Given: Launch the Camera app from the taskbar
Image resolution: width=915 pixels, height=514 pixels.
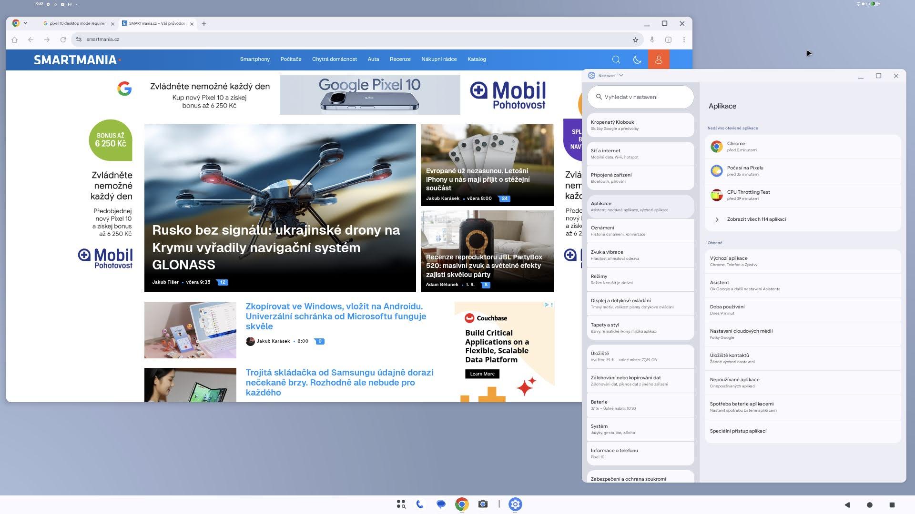Looking at the screenshot, I should click(x=483, y=504).
